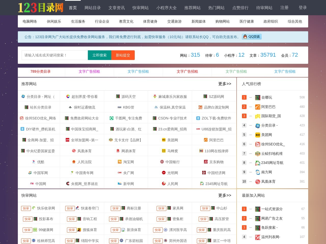Click the 凤凰体育 icon in ranking list

coord(257,182)
